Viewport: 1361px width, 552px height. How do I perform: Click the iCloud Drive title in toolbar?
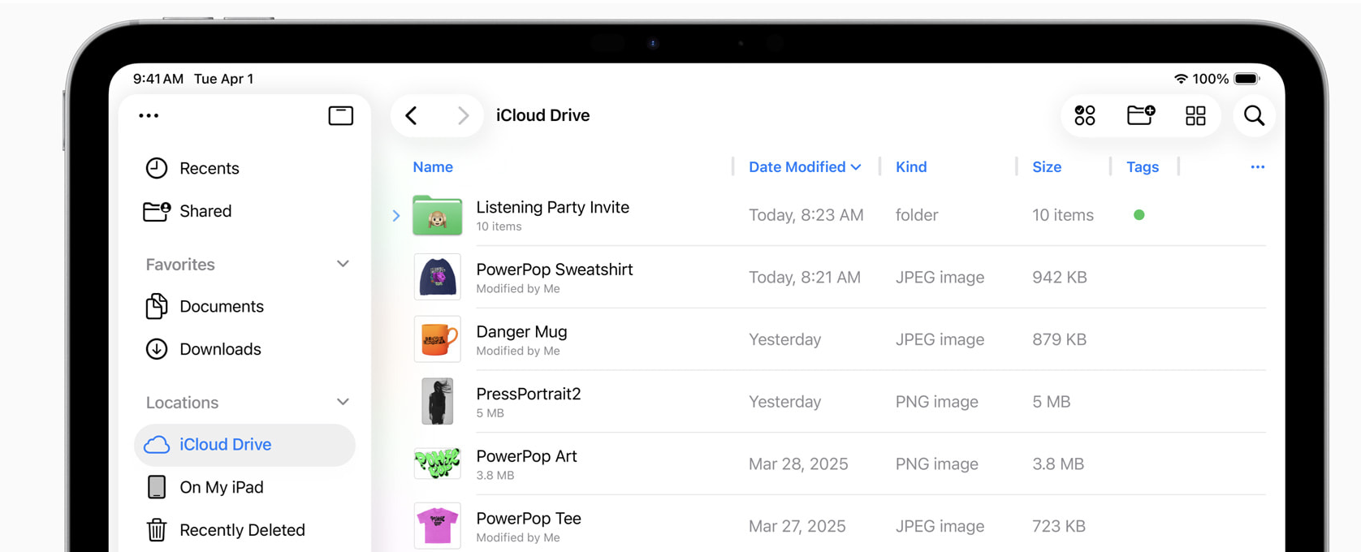[542, 115]
